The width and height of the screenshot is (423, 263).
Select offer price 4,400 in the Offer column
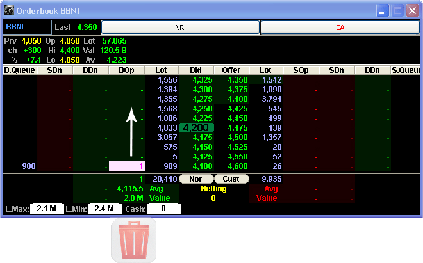click(238, 99)
